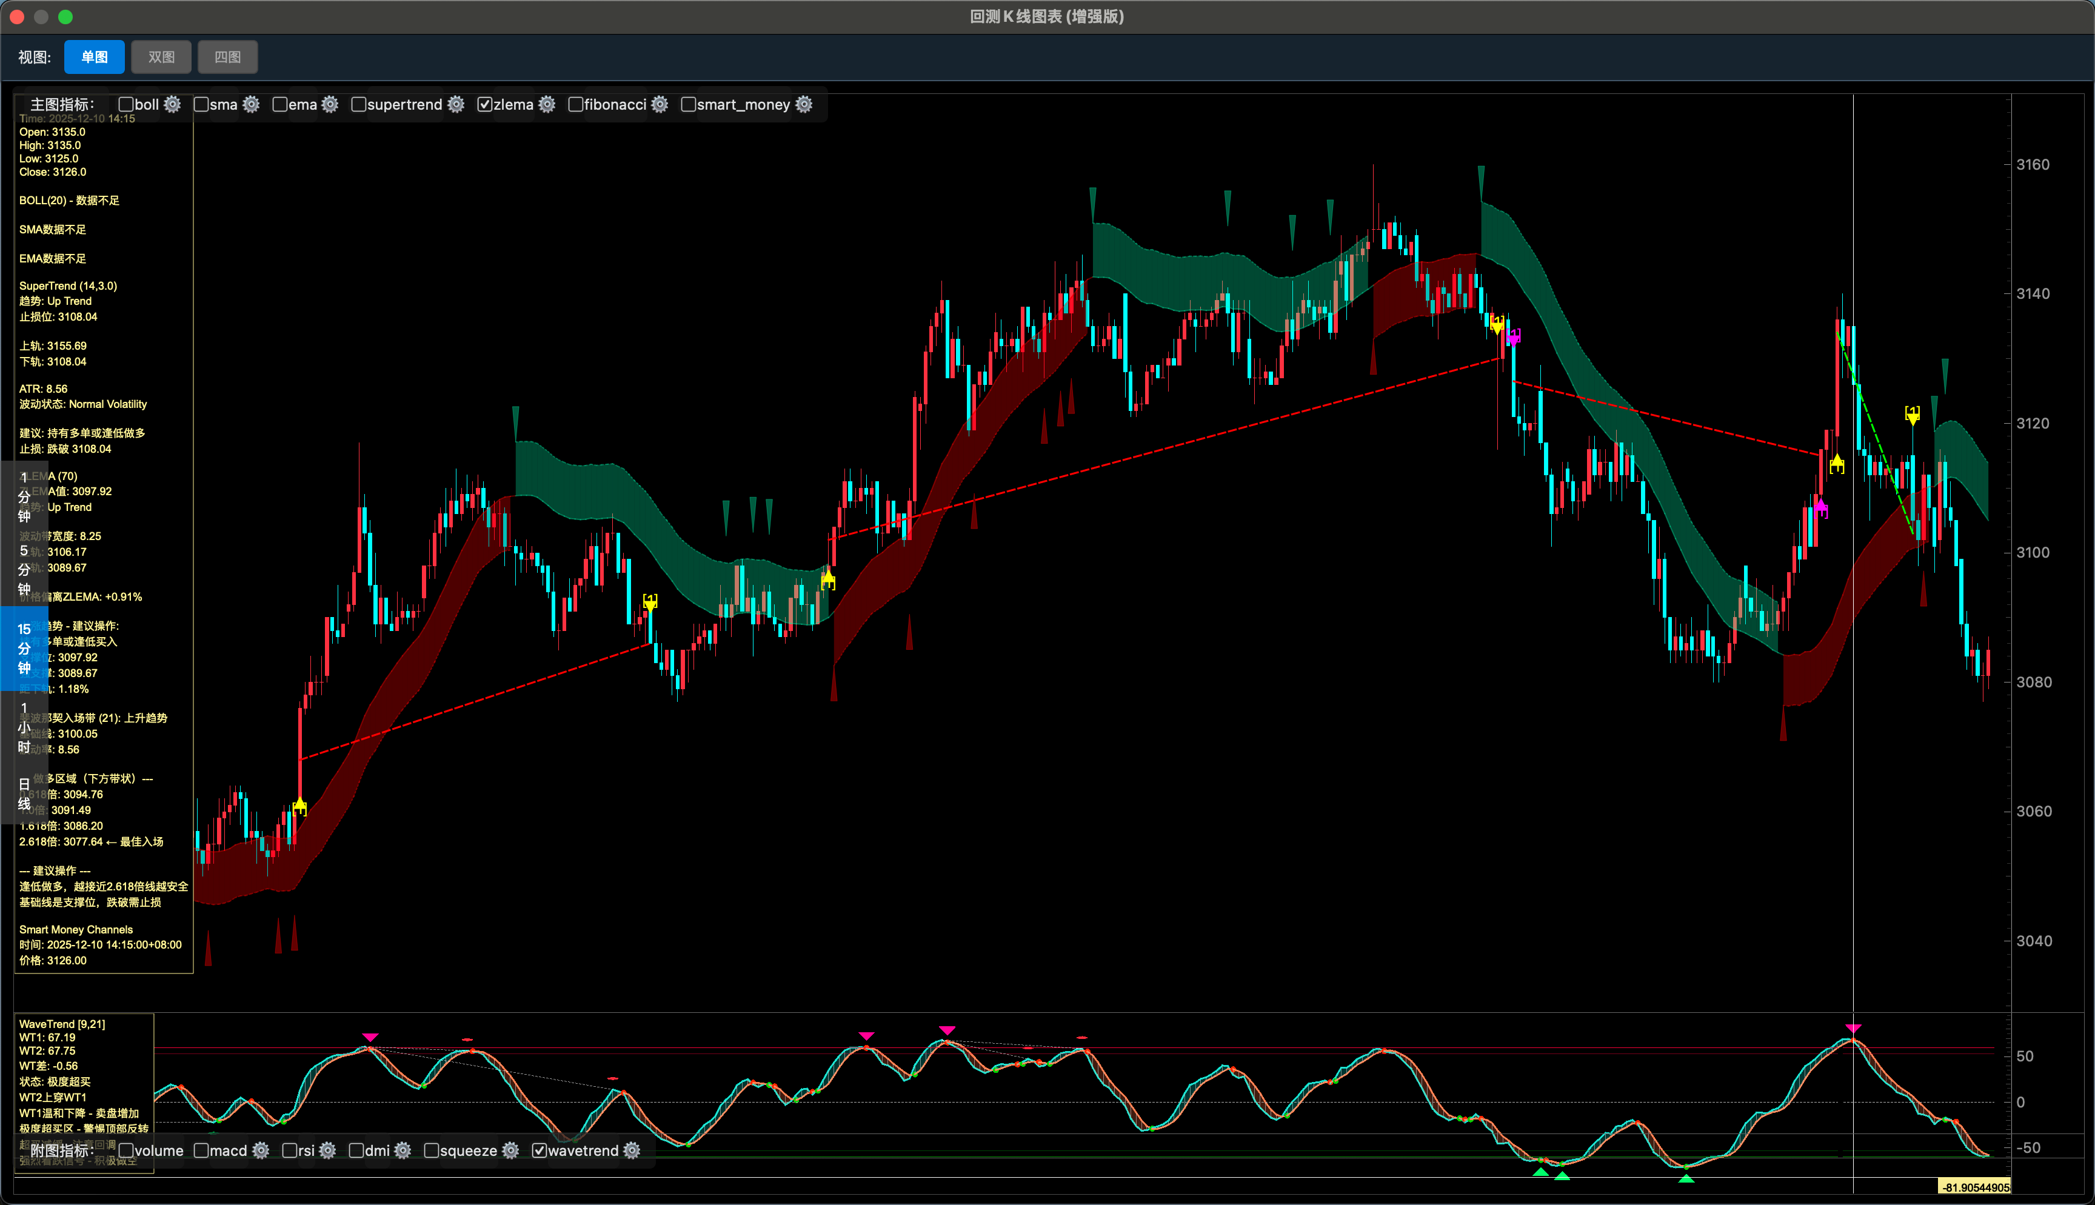Open macd settings gear icon
The height and width of the screenshot is (1205, 2095).
tap(261, 1150)
